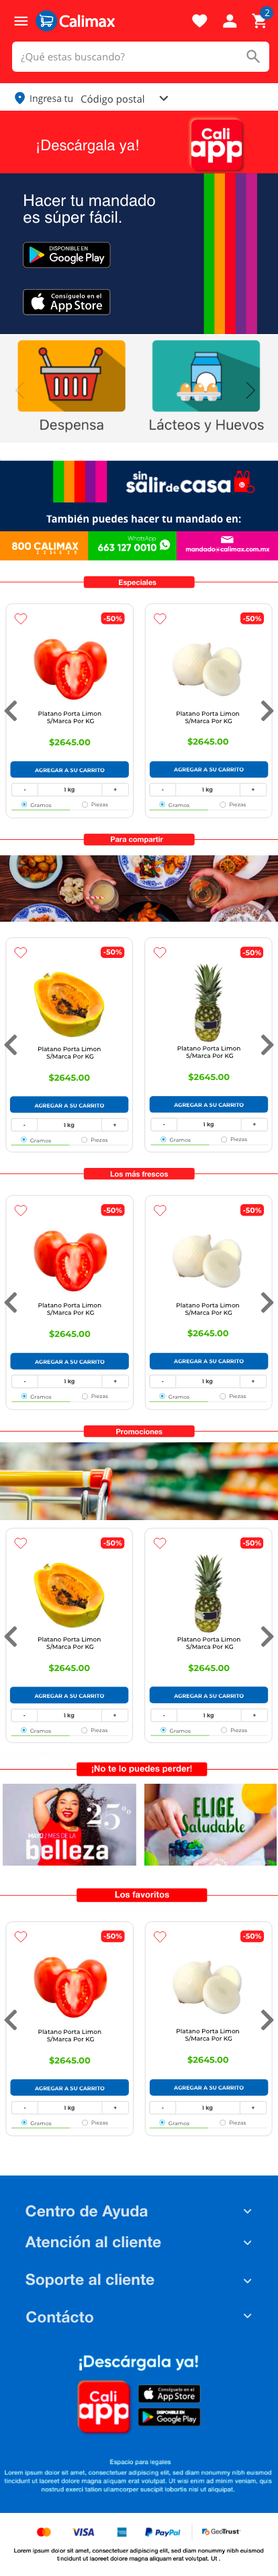Add first Especiales product to cart

[69, 770]
